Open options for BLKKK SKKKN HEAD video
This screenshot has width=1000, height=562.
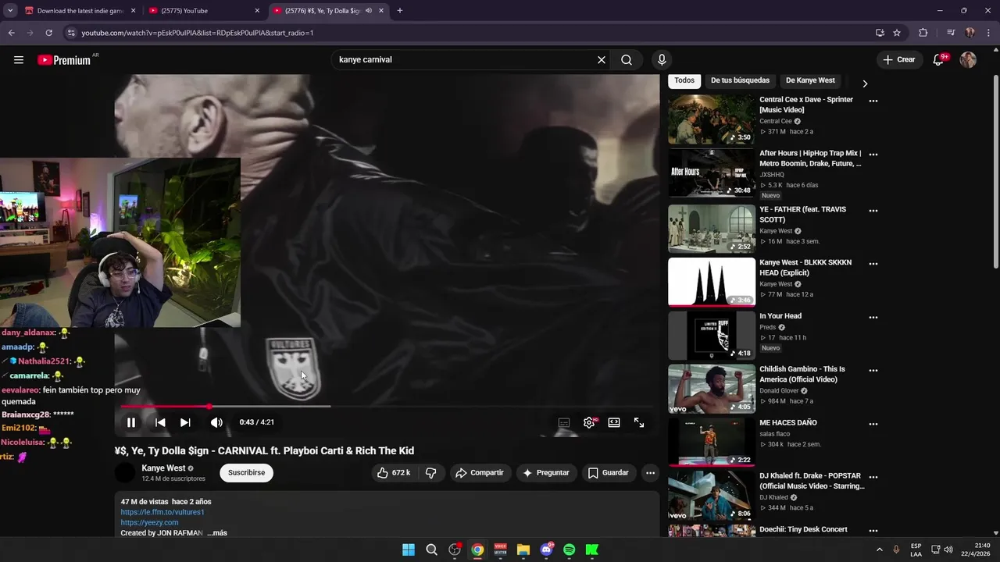(x=873, y=264)
